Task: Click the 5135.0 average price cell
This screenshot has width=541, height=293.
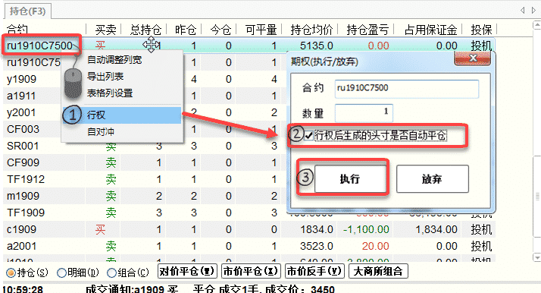Action: click(x=317, y=46)
